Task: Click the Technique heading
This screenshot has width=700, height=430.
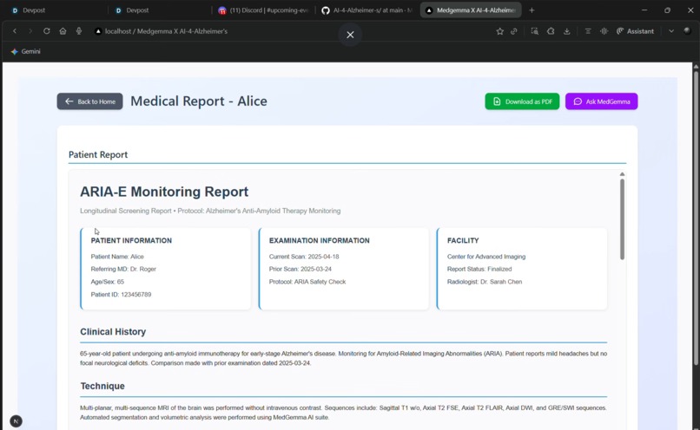Action: pyautogui.click(x=102, y=386)
